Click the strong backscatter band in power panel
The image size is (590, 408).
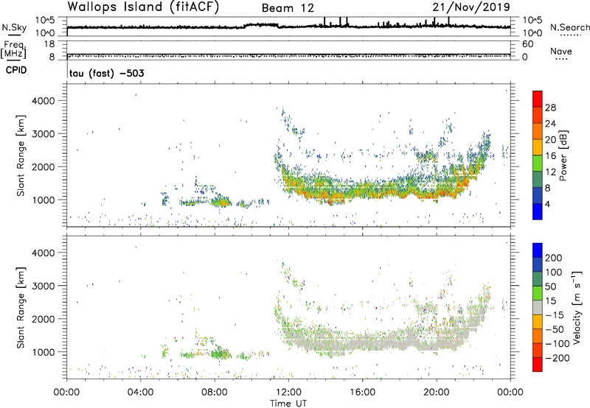[x=376, y=190]
